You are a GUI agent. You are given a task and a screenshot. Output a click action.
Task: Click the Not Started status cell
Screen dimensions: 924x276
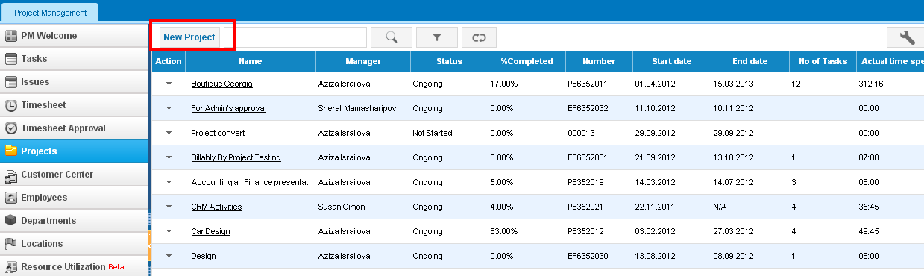coord(433,133)
